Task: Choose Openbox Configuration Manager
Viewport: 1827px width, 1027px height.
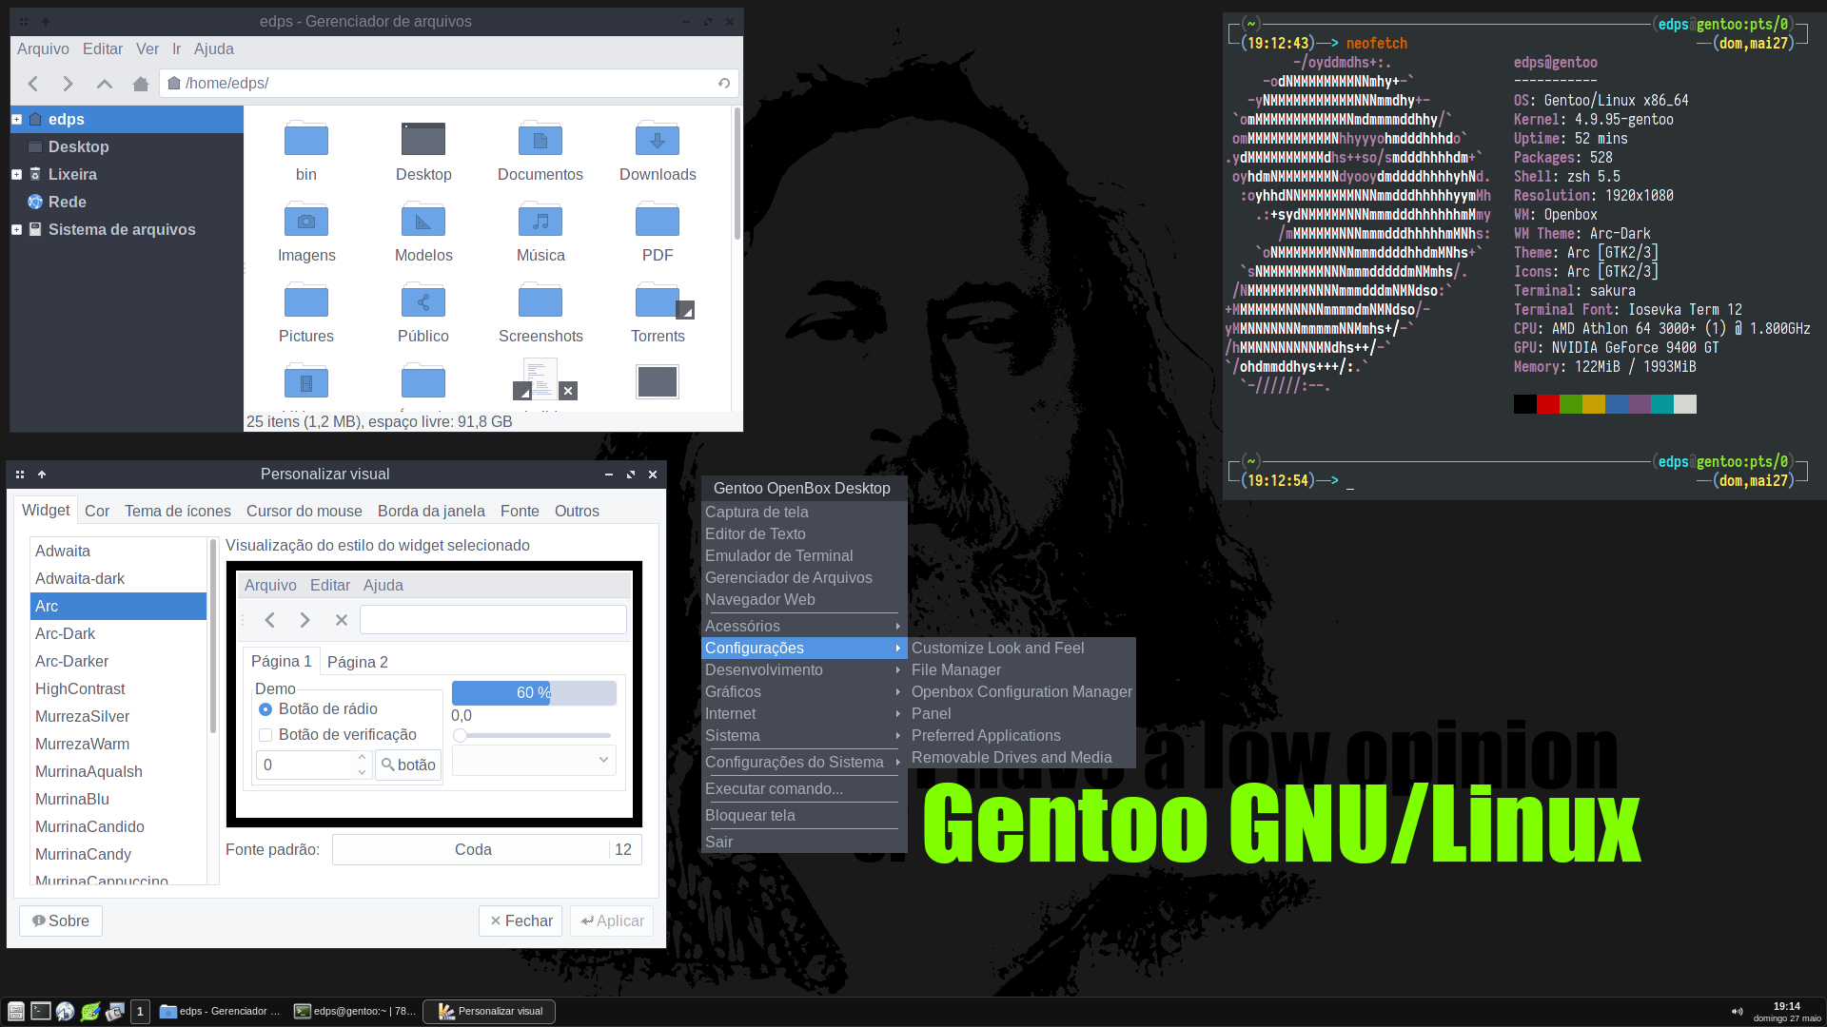Action: tap(1021, 692)
